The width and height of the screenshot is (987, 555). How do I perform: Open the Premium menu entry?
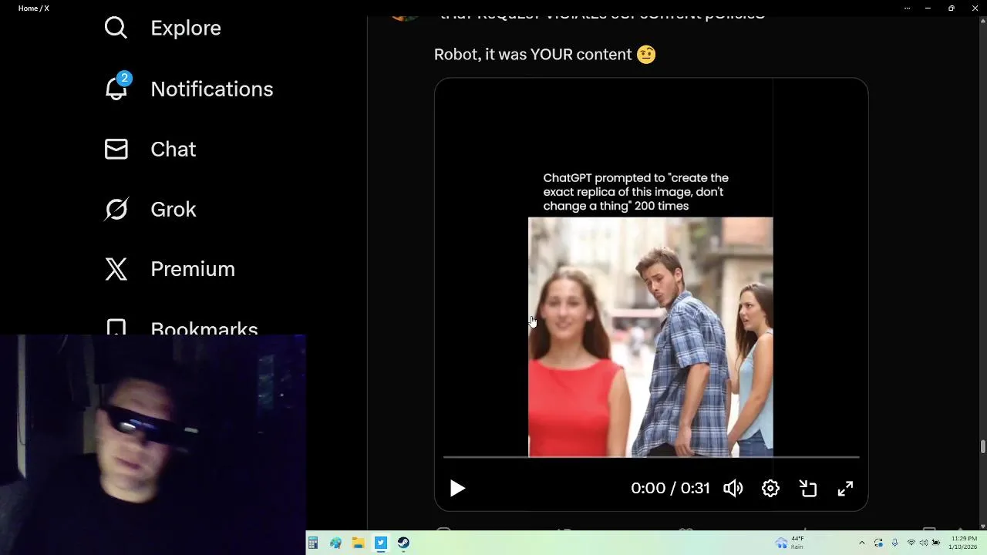click(x=193, y=269)
